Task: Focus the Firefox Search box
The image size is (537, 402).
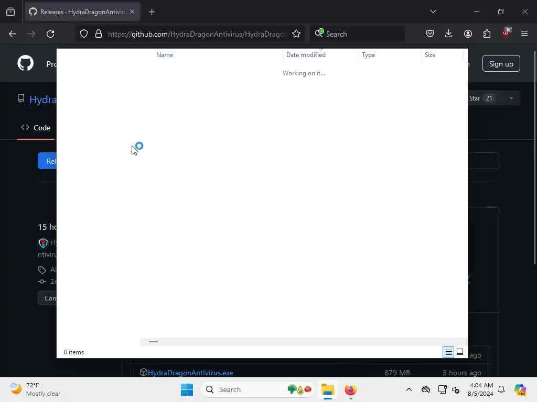Action: 358,34
